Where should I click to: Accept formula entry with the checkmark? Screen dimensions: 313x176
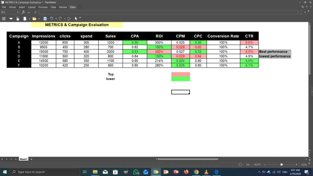(x=29, y=12)
